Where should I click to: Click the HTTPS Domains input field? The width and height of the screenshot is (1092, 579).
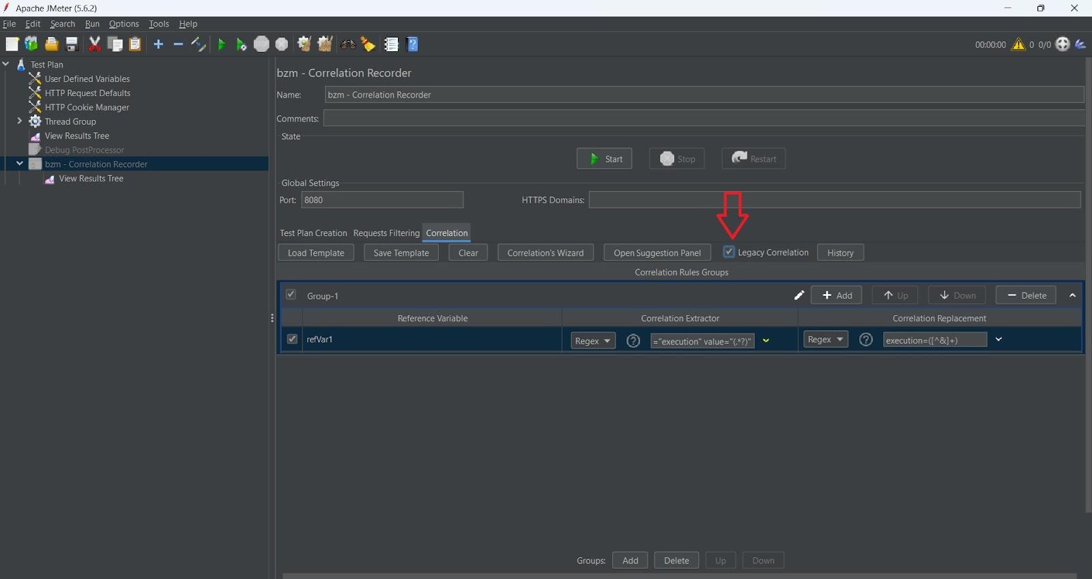click(x=835, y=200)
